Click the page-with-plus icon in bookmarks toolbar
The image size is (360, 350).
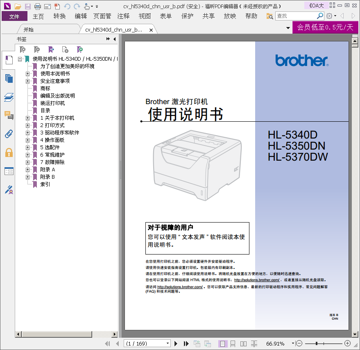pyautogui.click(x=65, y=50)
